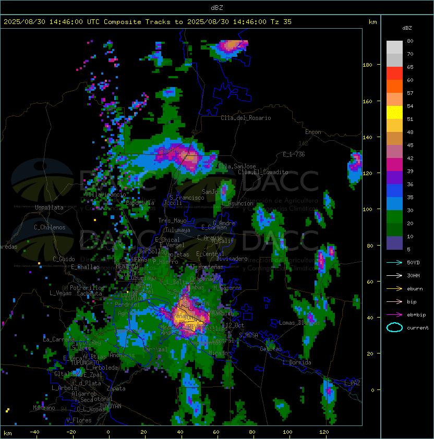Image resolution: width=434 pixels, height=439 pixels.
Task: Click the '100' km right axis tick label
Action: click(367, 210)
